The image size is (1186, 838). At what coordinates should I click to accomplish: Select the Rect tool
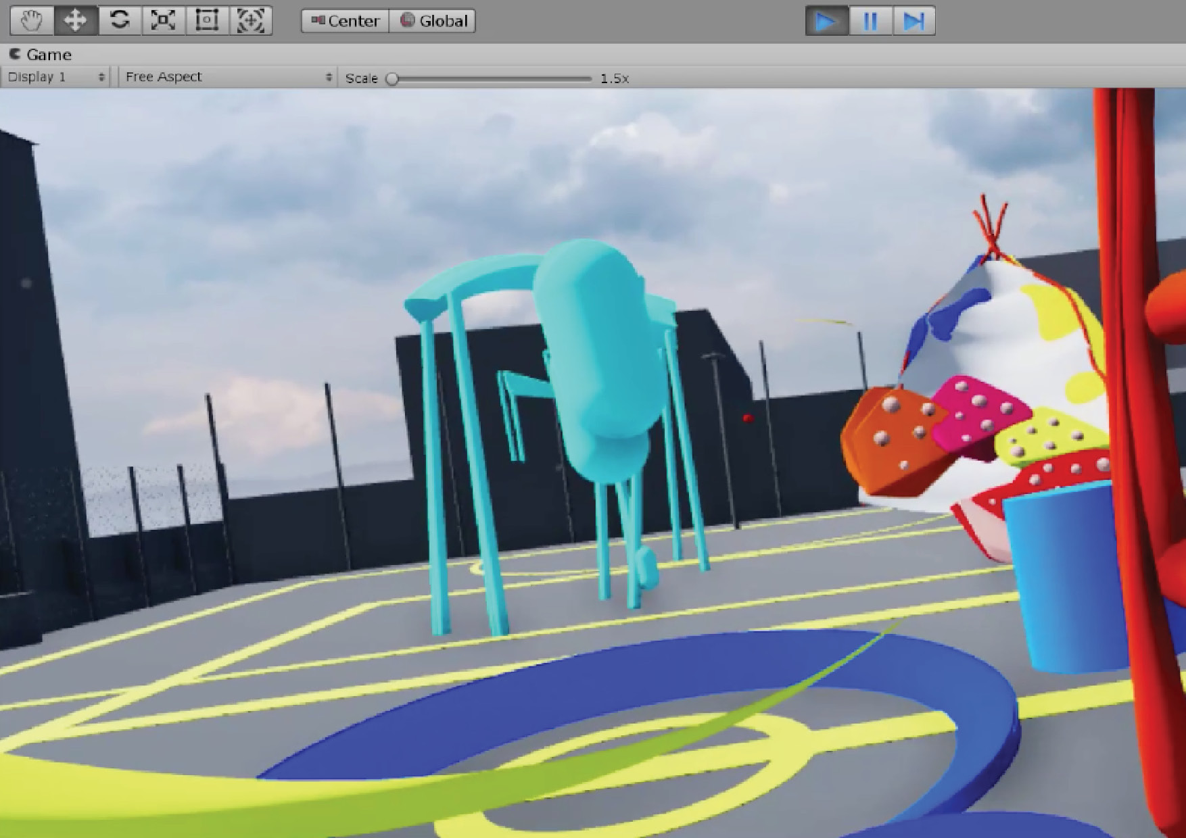click(x=206, y=20)
